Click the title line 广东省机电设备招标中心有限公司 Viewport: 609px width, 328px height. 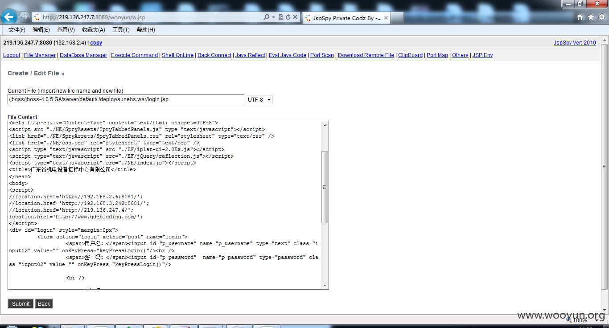(72, 170)
